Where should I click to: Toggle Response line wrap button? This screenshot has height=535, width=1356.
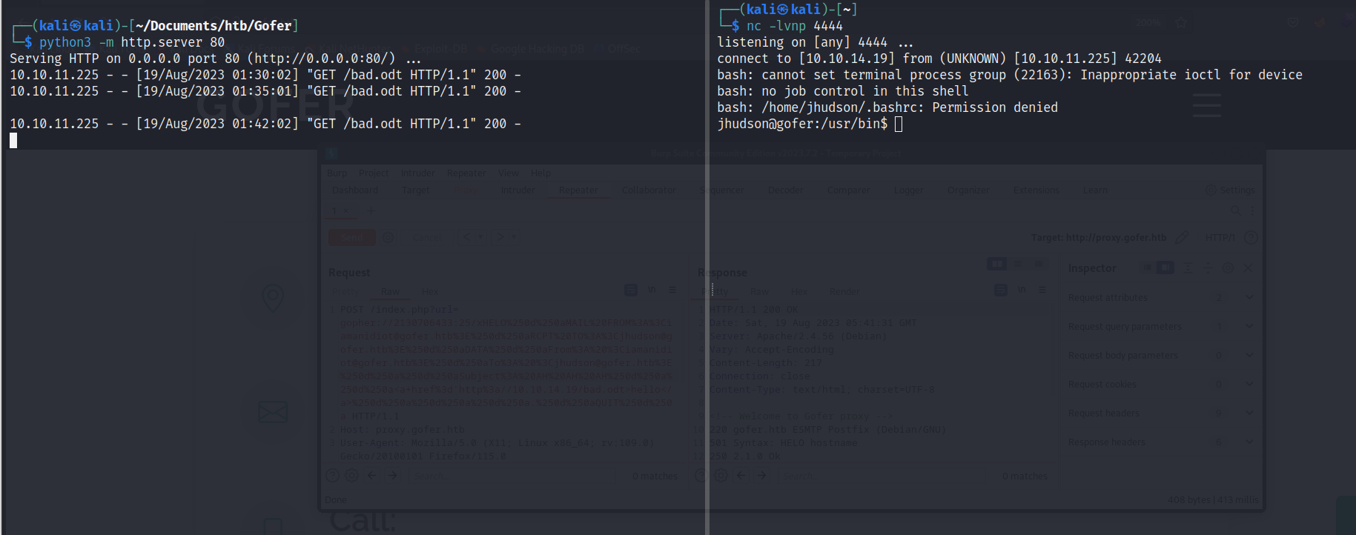1001,290
